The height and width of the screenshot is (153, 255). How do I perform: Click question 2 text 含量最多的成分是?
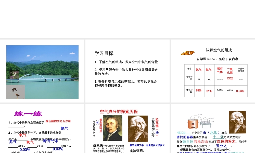50,133
